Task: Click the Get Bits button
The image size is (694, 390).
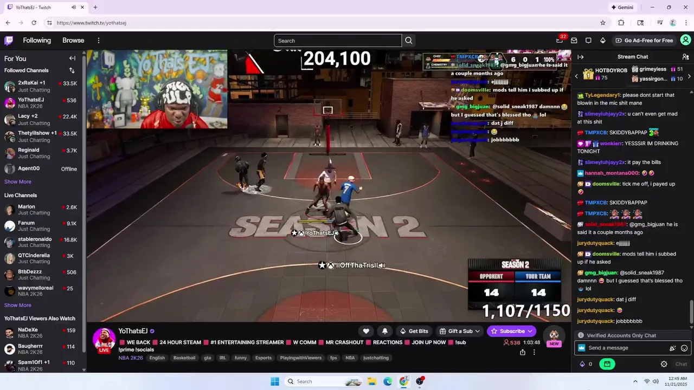Action: 414,331
